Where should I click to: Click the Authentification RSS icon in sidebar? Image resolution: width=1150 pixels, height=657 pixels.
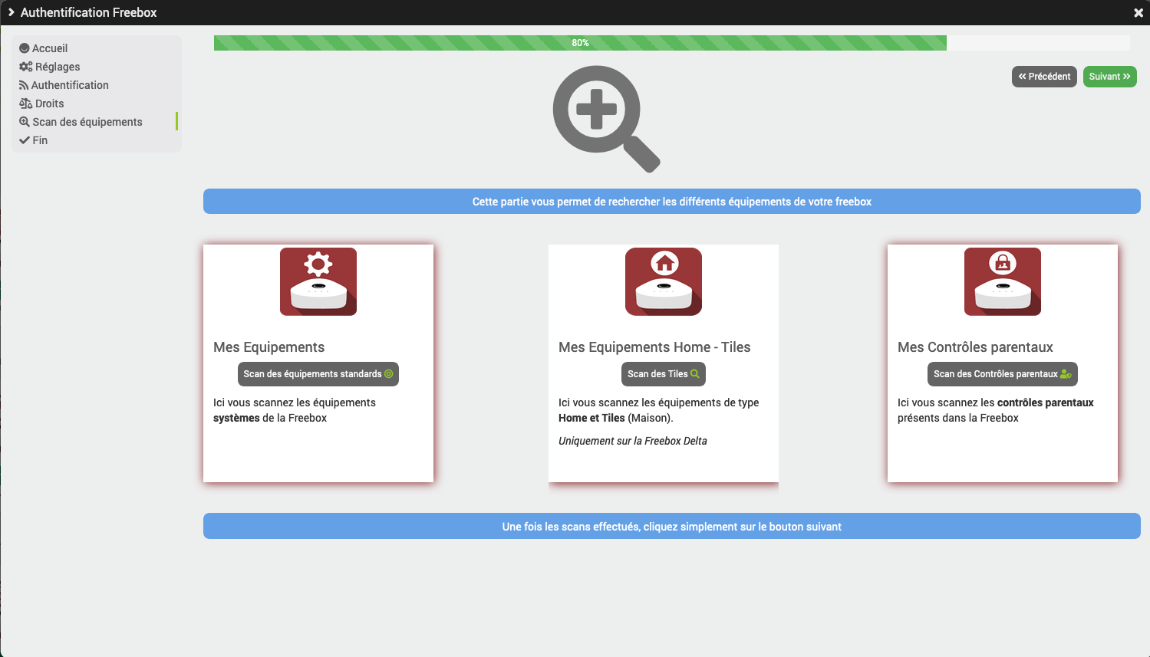24,85
